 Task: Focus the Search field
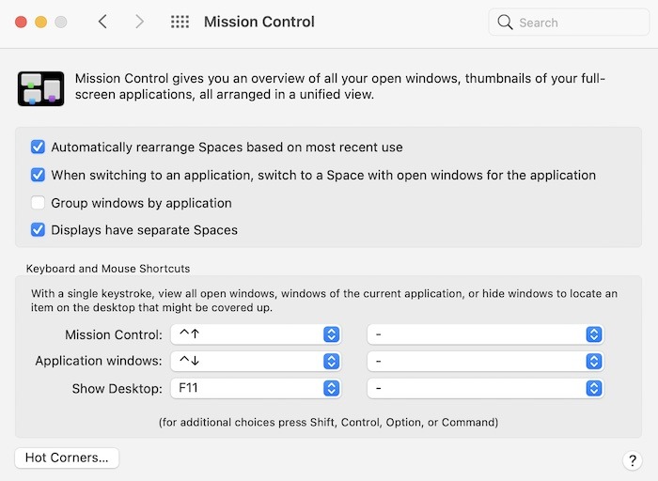tap(569, 23)
